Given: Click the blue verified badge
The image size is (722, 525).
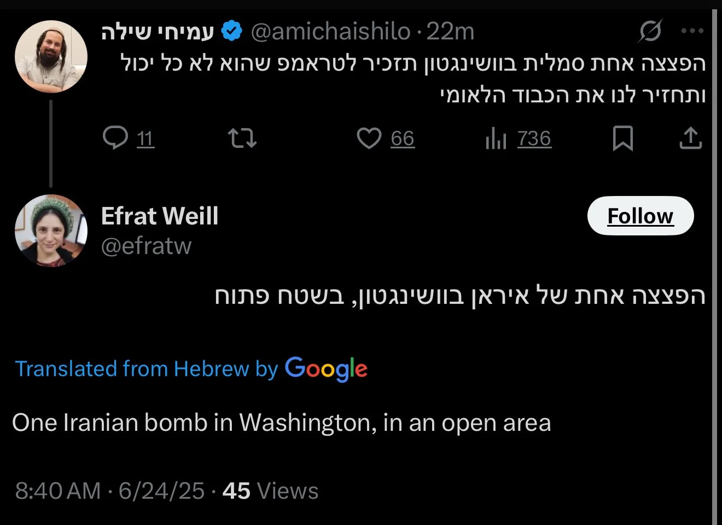Looking at the screenshot, I should tap(232, 31).
